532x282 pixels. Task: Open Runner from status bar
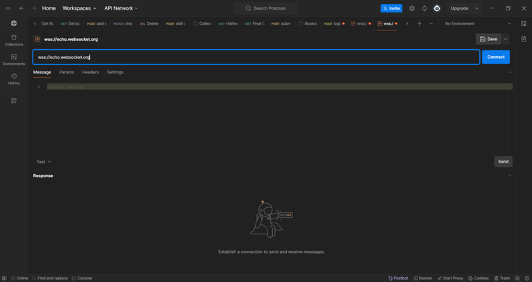(x=423, y=279)
